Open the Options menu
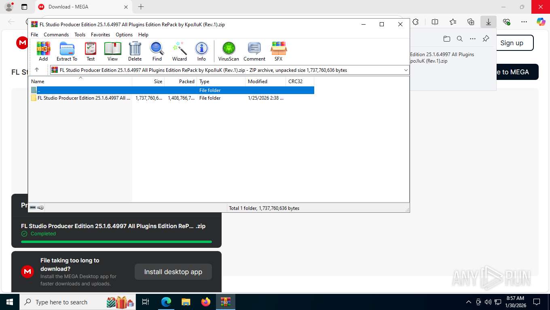Image resolution: width=550 pixels, height=310 pixels. tap(124, 35)
